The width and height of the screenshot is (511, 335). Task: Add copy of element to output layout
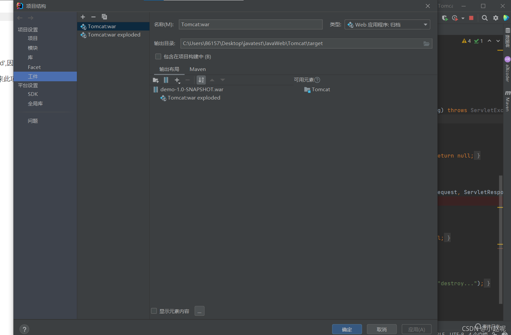(x=177, y=80)
